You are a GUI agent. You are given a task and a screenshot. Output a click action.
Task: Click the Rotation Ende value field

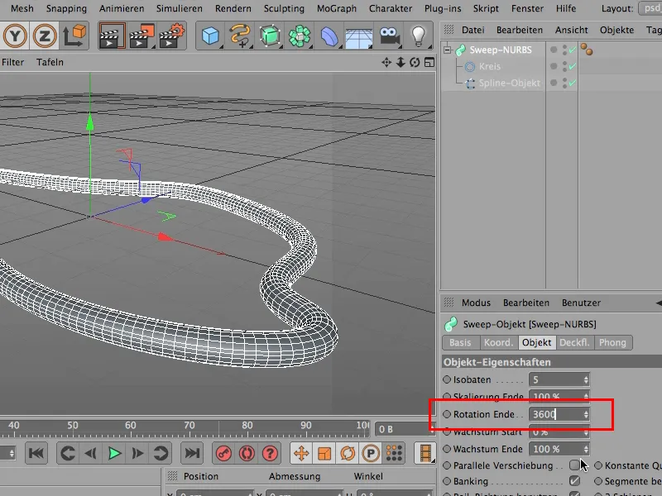556,415
